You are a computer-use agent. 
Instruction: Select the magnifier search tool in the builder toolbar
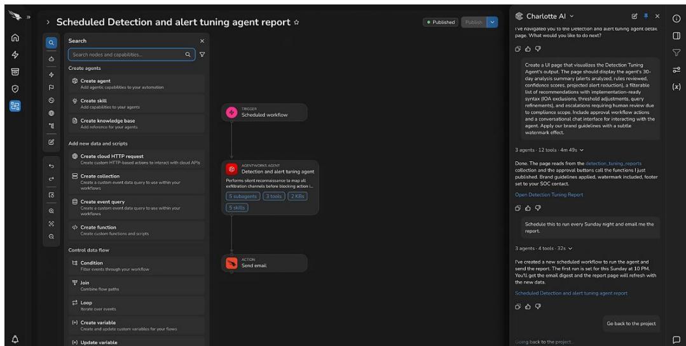(x=51, y=43)
